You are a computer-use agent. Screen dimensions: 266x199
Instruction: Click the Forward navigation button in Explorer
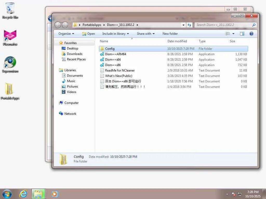click(x=65, y=25)
